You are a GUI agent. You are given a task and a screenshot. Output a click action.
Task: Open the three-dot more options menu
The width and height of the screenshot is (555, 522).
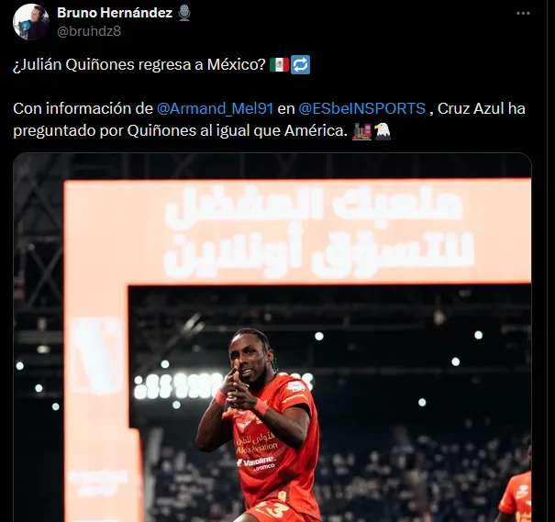click(x=523, y=14)
